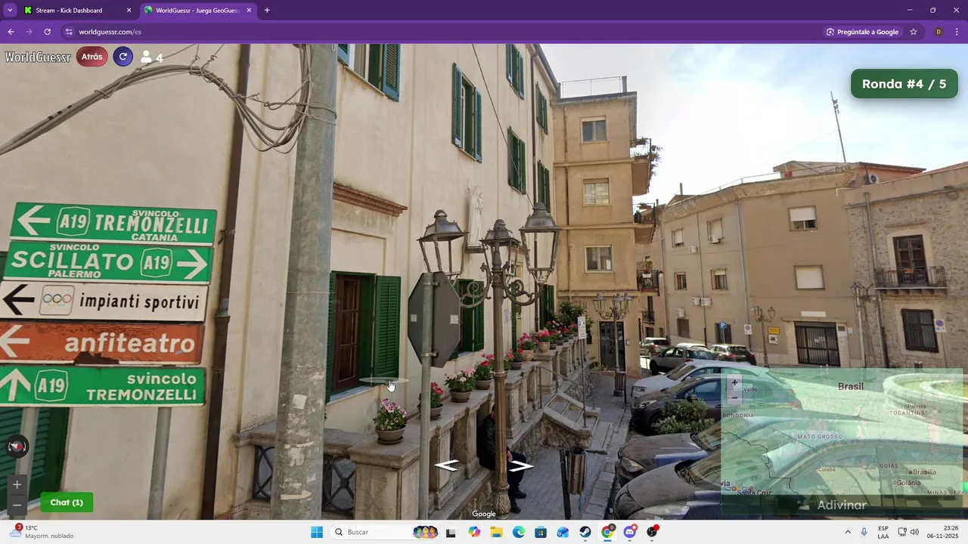Reload the browser page
The height and width of the screenshot is (544, 968).
[x=47, y=32]
